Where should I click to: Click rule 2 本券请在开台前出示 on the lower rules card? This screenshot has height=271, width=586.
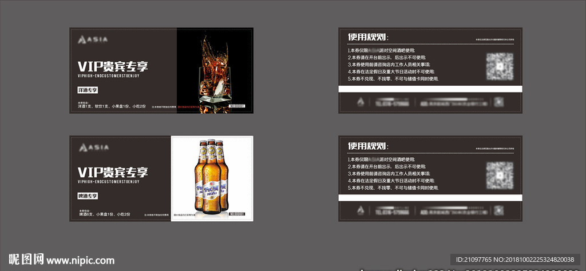386,166
